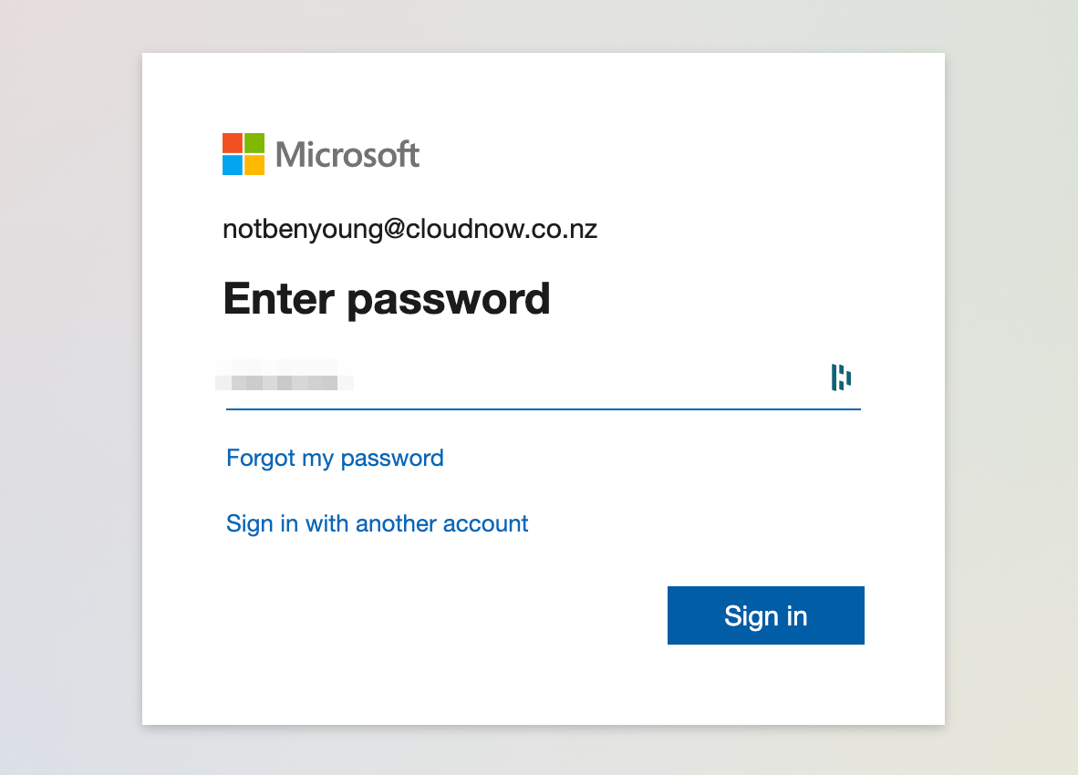
Task: Click the blurred password characters
Action: (284, 375)
